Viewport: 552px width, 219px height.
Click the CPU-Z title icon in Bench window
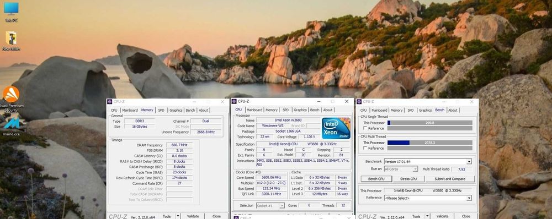(359, 102)
